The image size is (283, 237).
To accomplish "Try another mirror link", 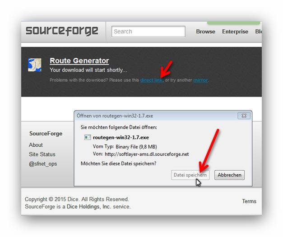I will (200, 80).
